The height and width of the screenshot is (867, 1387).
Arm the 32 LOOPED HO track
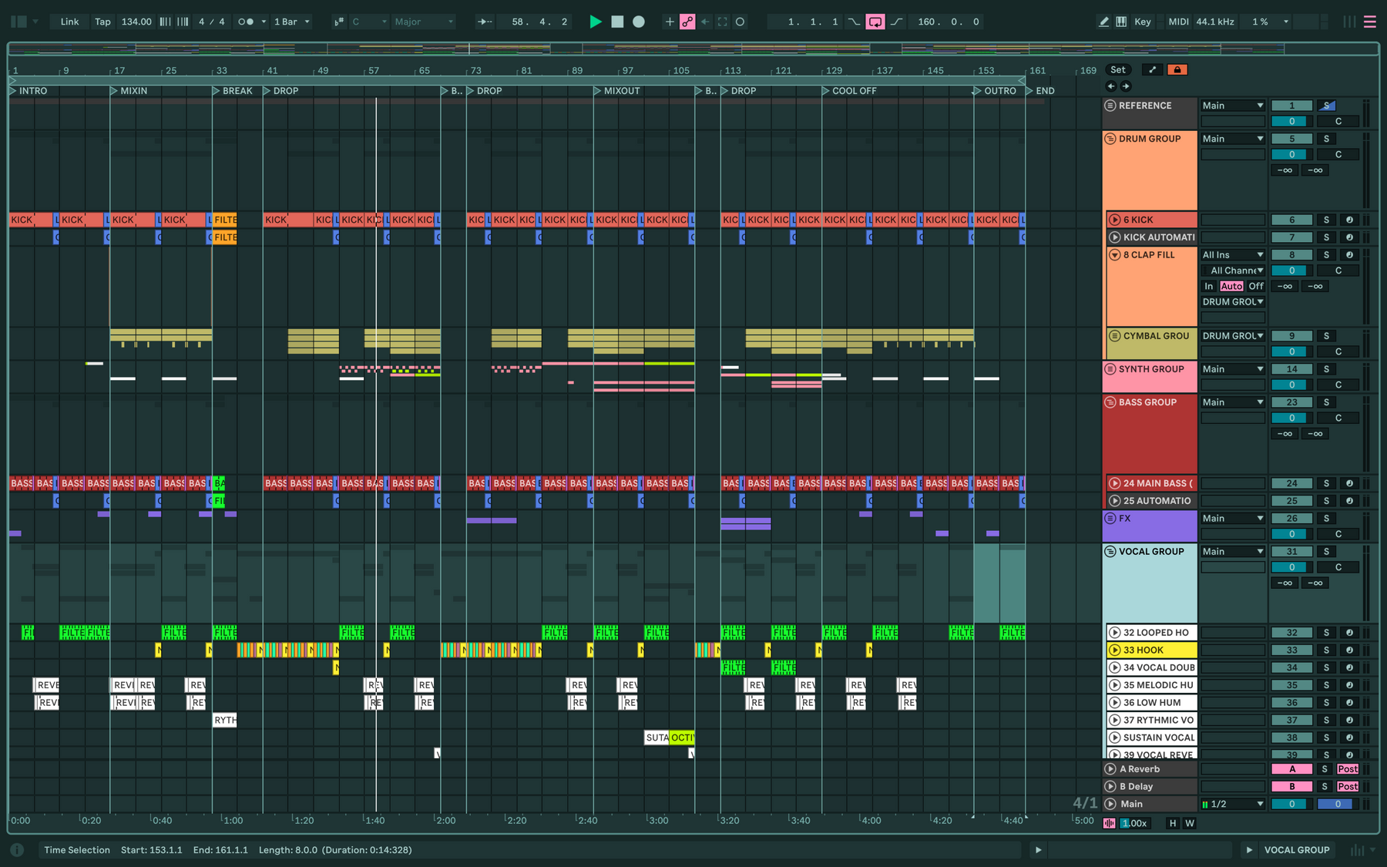(x=1349, y=633)
